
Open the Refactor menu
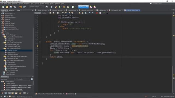(x=27, y=4)
